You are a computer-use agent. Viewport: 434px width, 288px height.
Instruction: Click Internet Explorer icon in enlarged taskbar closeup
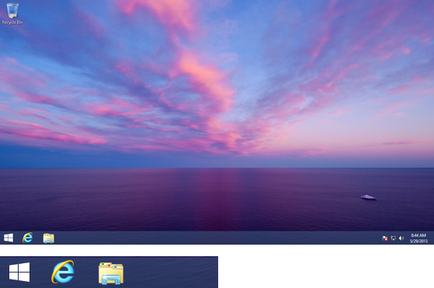point(63,272)
